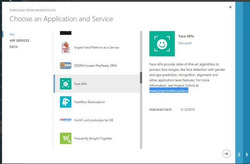This screenshot has width=250, height=164.
Task: Click the Face APIs smiley icon in list
Action: pyautogui.click(x=66, y=84)
